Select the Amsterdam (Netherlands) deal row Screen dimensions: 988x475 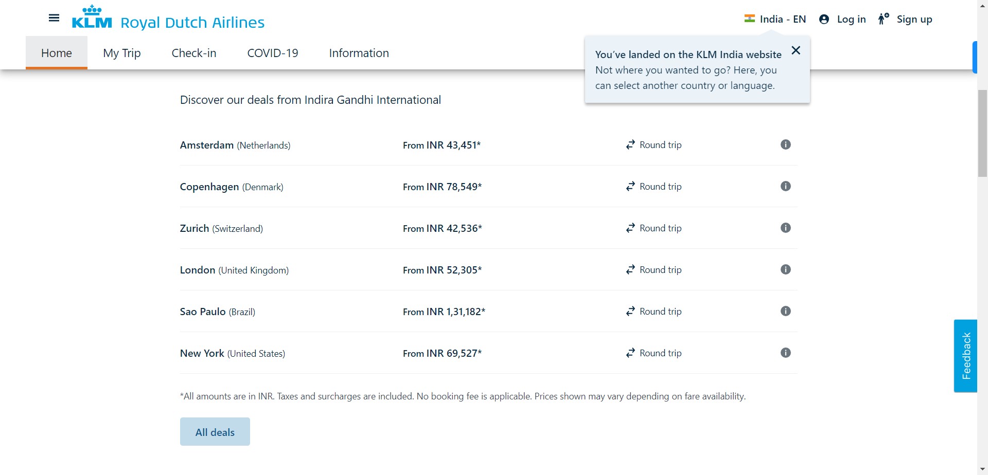[x=235, y=145]
